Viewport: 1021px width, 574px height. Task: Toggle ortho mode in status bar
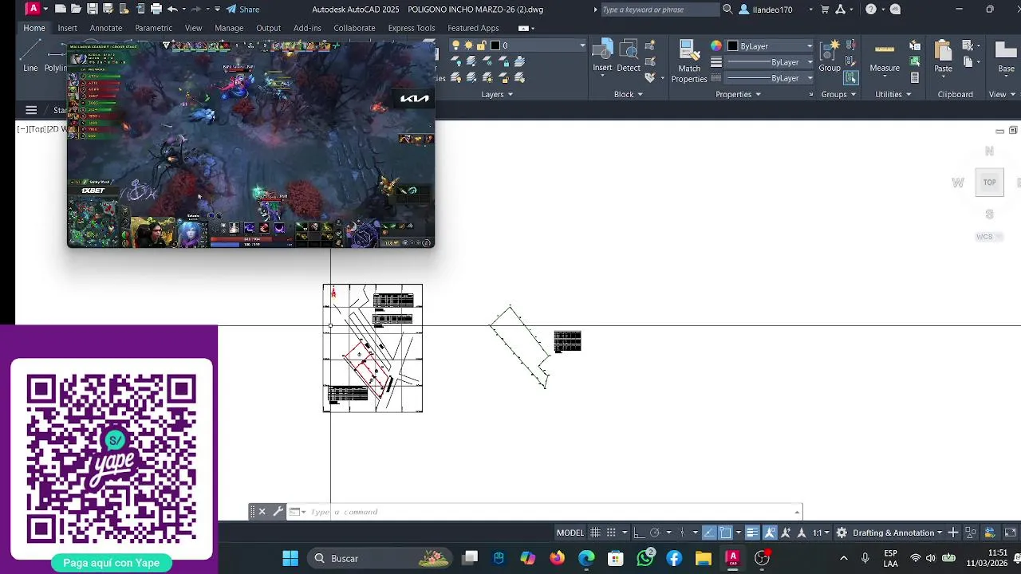click(639, 533)
